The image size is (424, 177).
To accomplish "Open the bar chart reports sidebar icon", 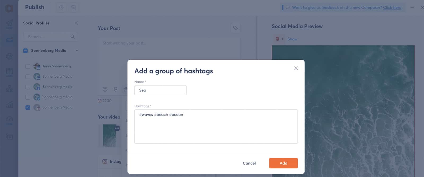I will [x=9, y=104].
